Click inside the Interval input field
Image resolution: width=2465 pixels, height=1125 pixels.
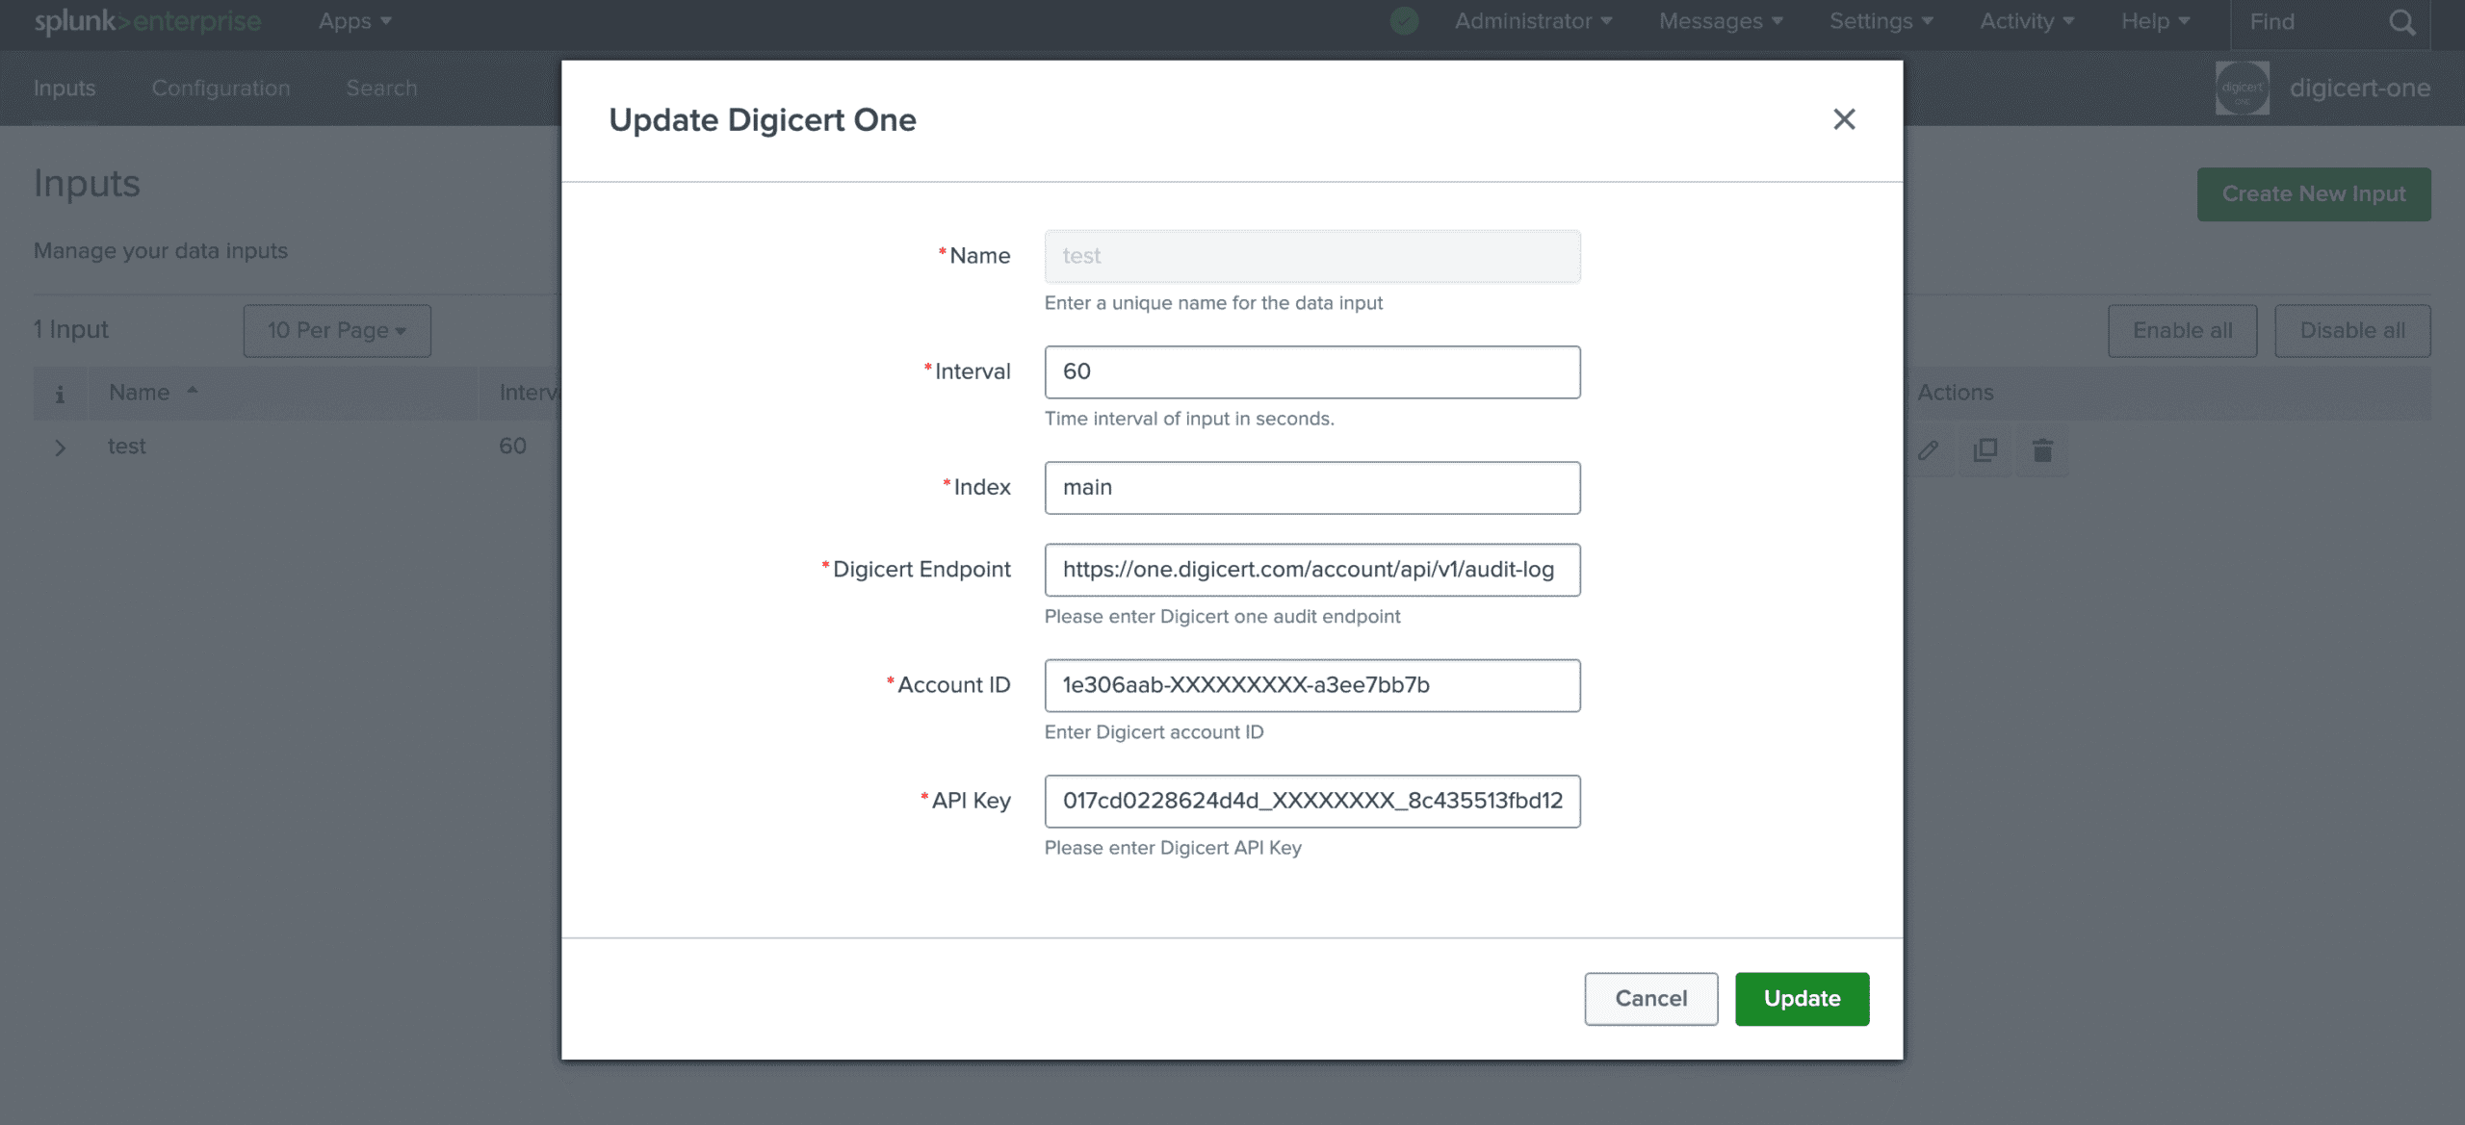pyautogui.click(x=1311, y=371)
